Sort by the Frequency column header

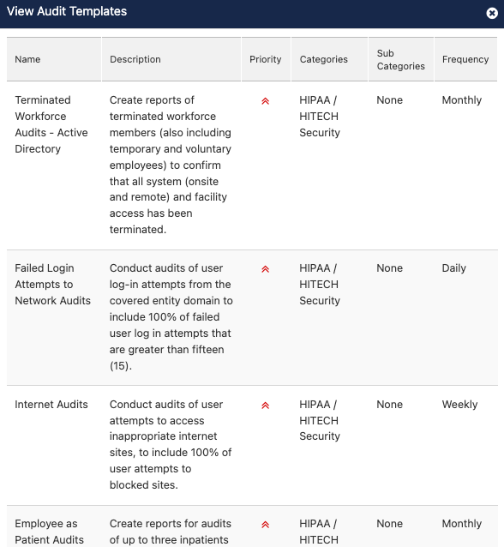click(465, 59)
